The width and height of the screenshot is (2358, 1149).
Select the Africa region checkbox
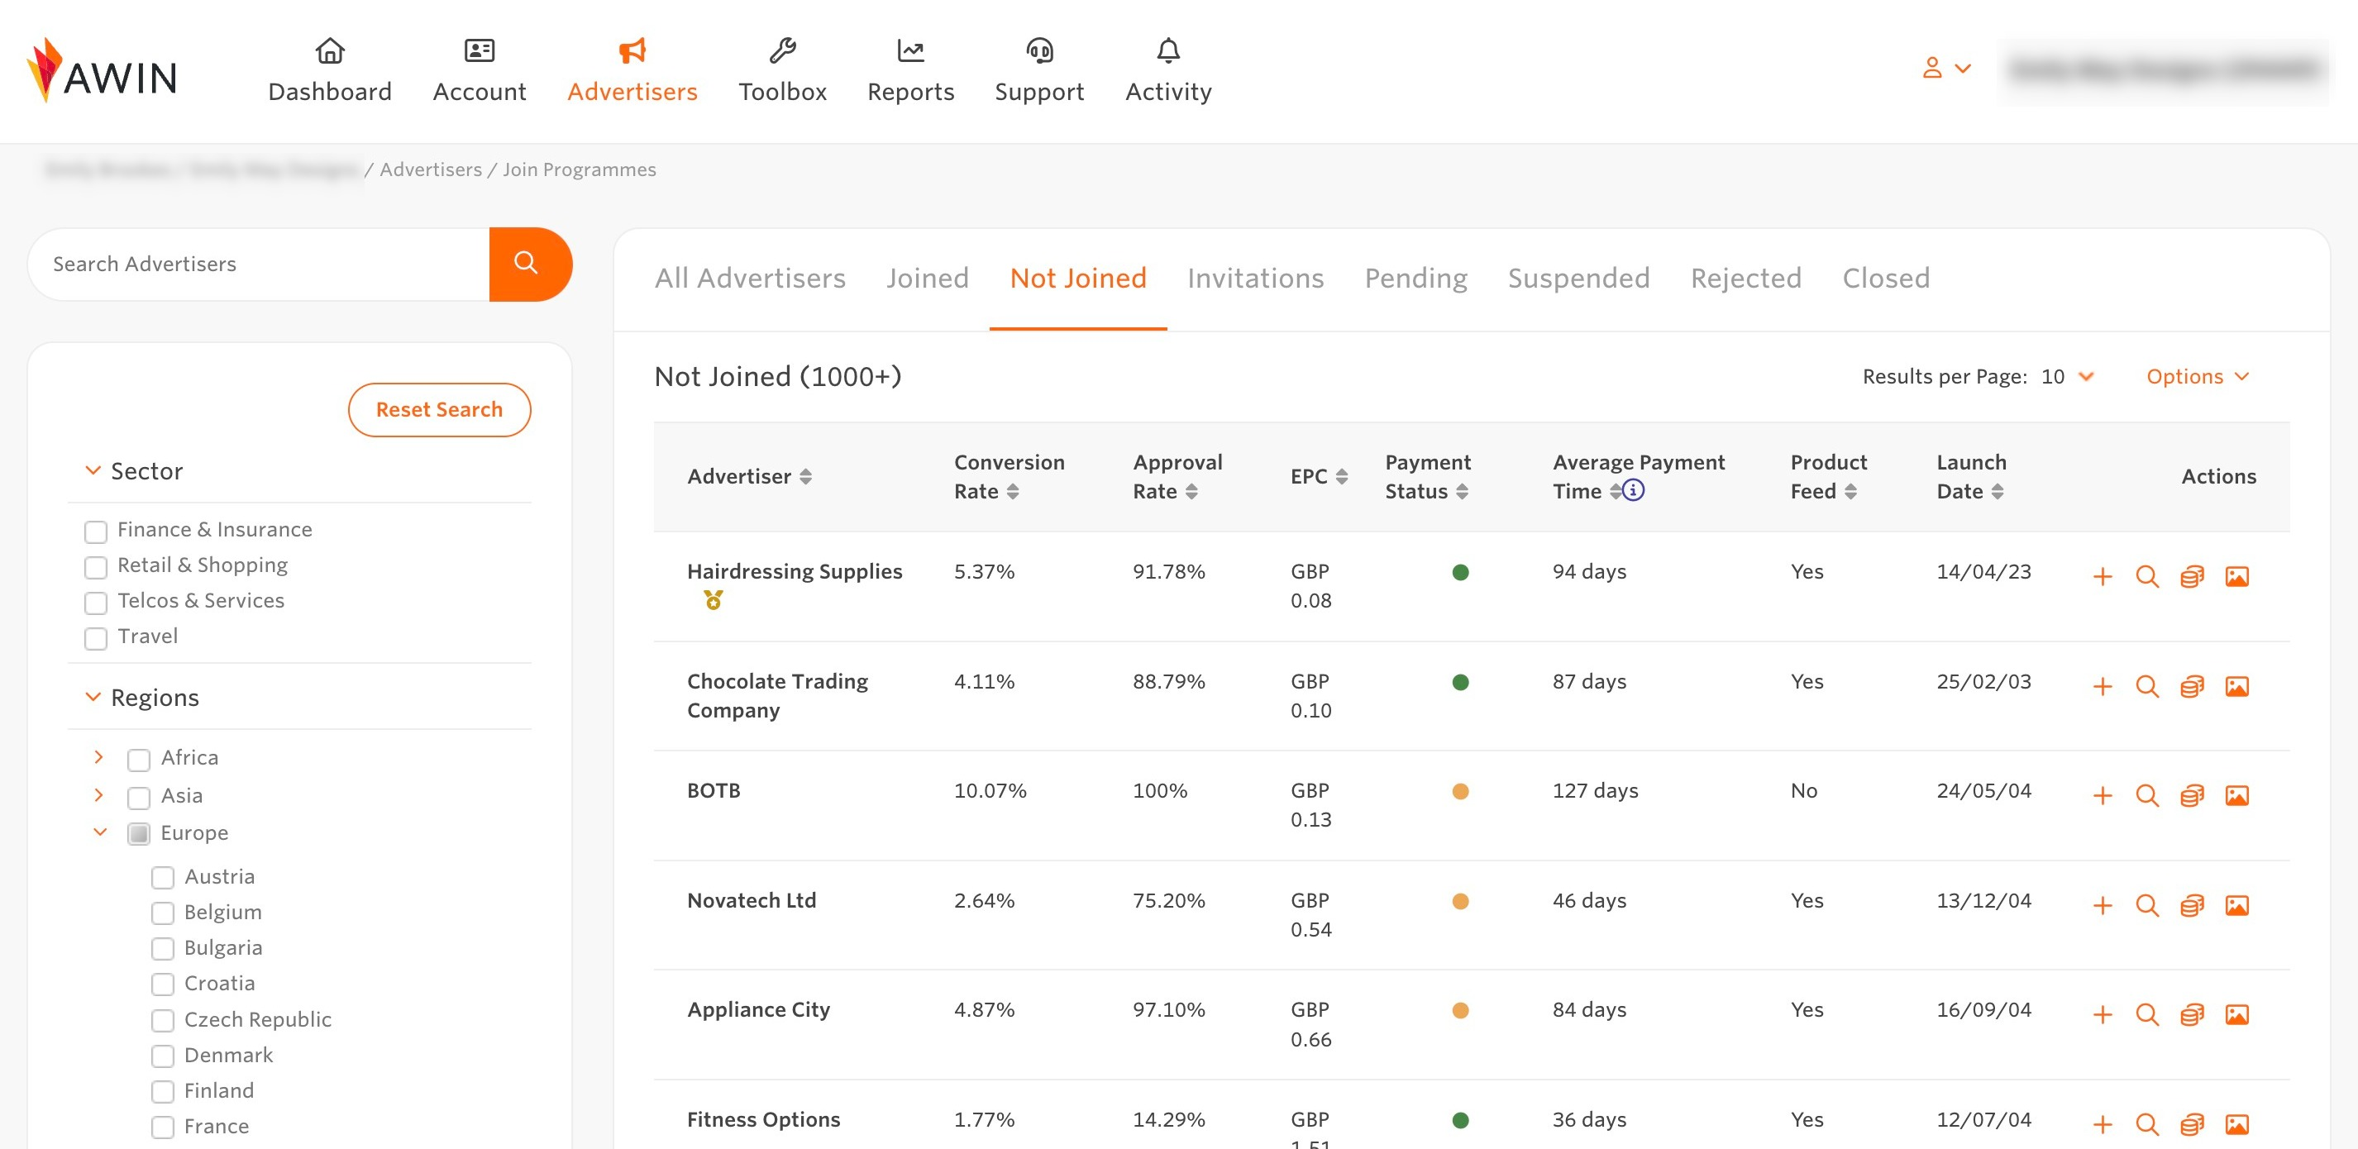[x=138, y=759]
